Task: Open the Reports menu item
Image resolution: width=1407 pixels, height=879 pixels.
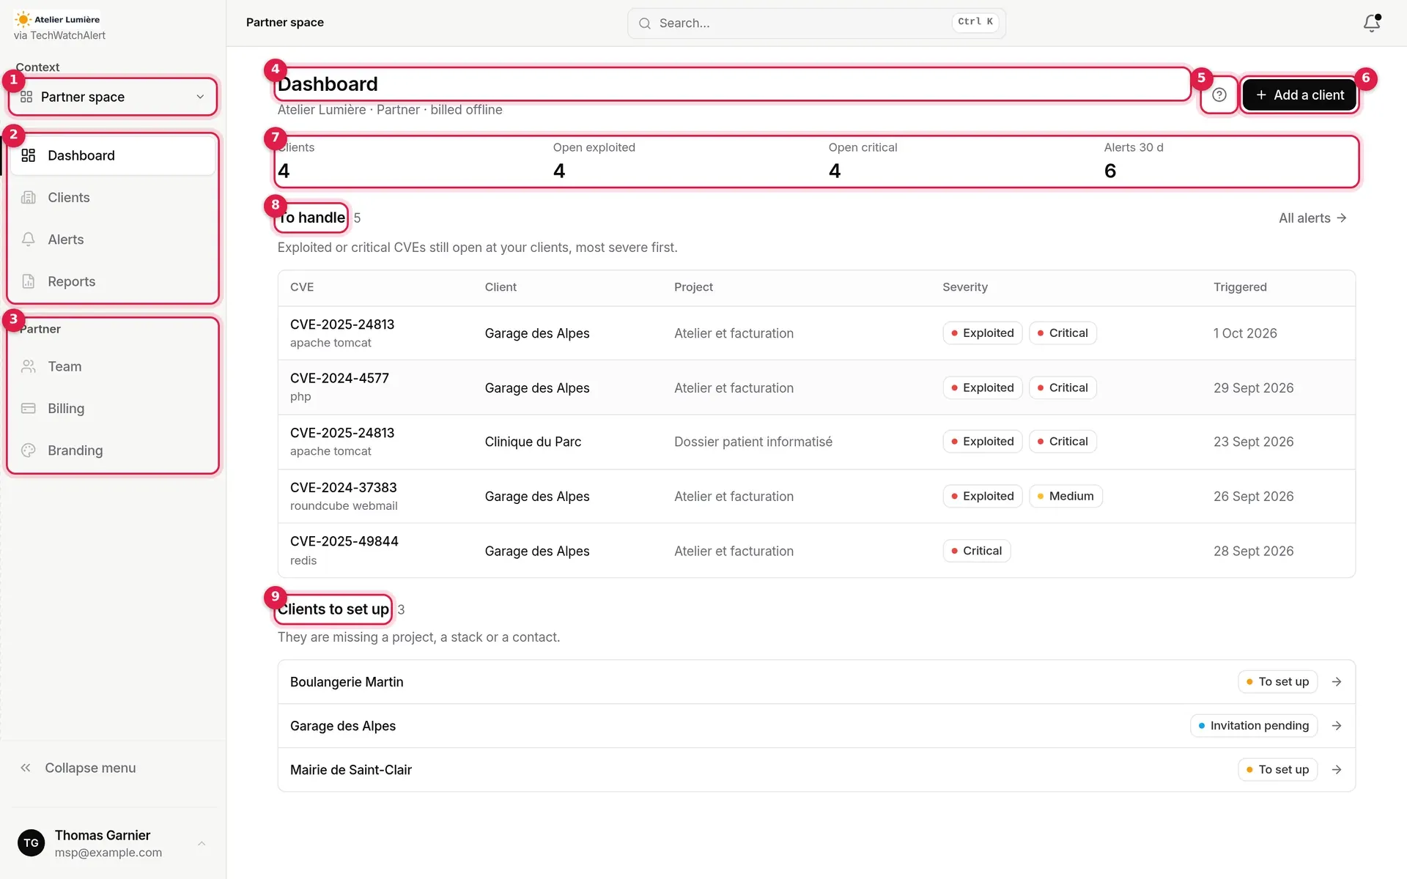Action: (113, 281)
